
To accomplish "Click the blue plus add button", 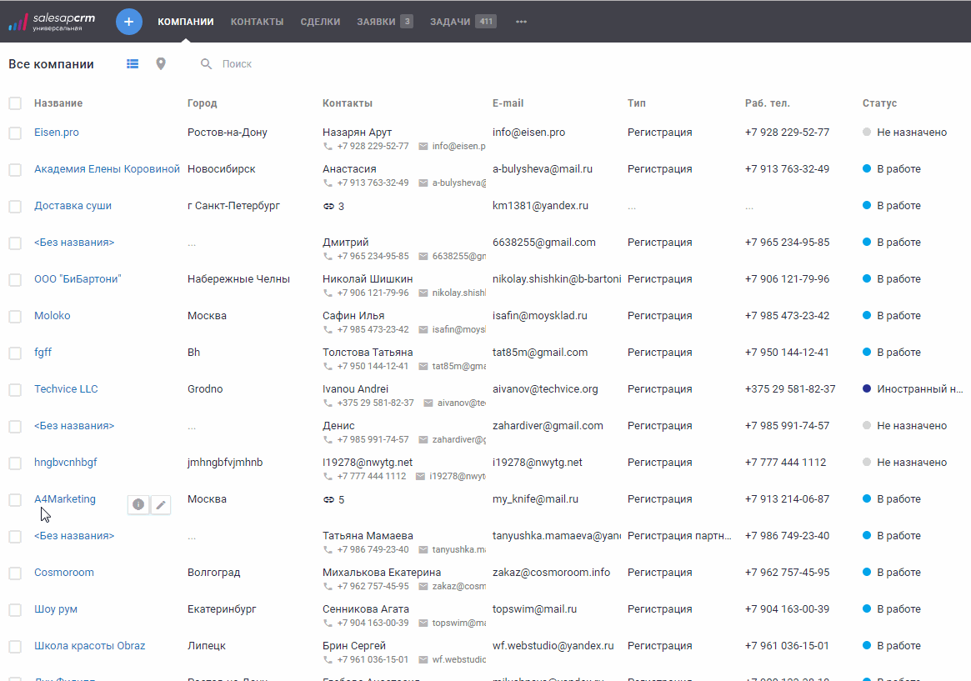I will (x=129, y=22).
